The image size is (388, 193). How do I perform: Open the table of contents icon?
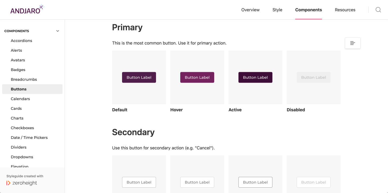353,43
